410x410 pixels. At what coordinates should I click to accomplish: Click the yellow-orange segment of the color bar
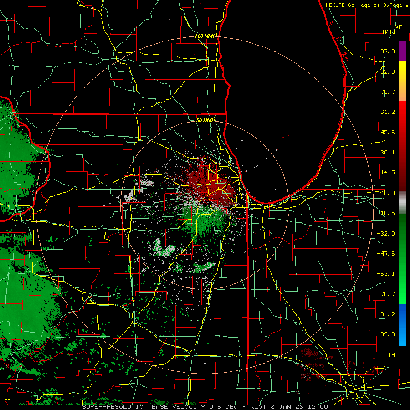click(x=402, y=81)
